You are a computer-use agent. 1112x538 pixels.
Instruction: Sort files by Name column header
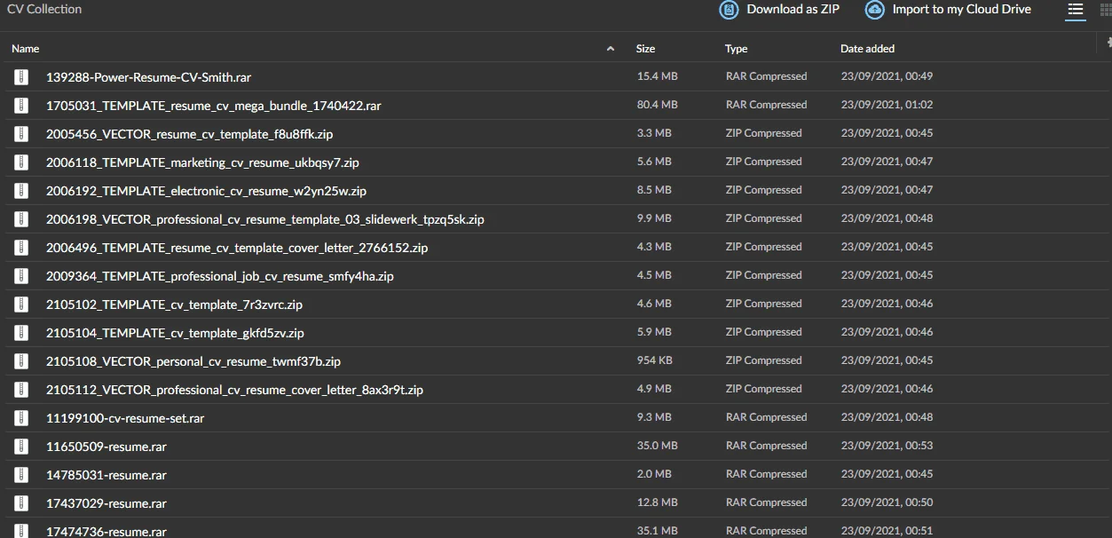click(26, 49)
